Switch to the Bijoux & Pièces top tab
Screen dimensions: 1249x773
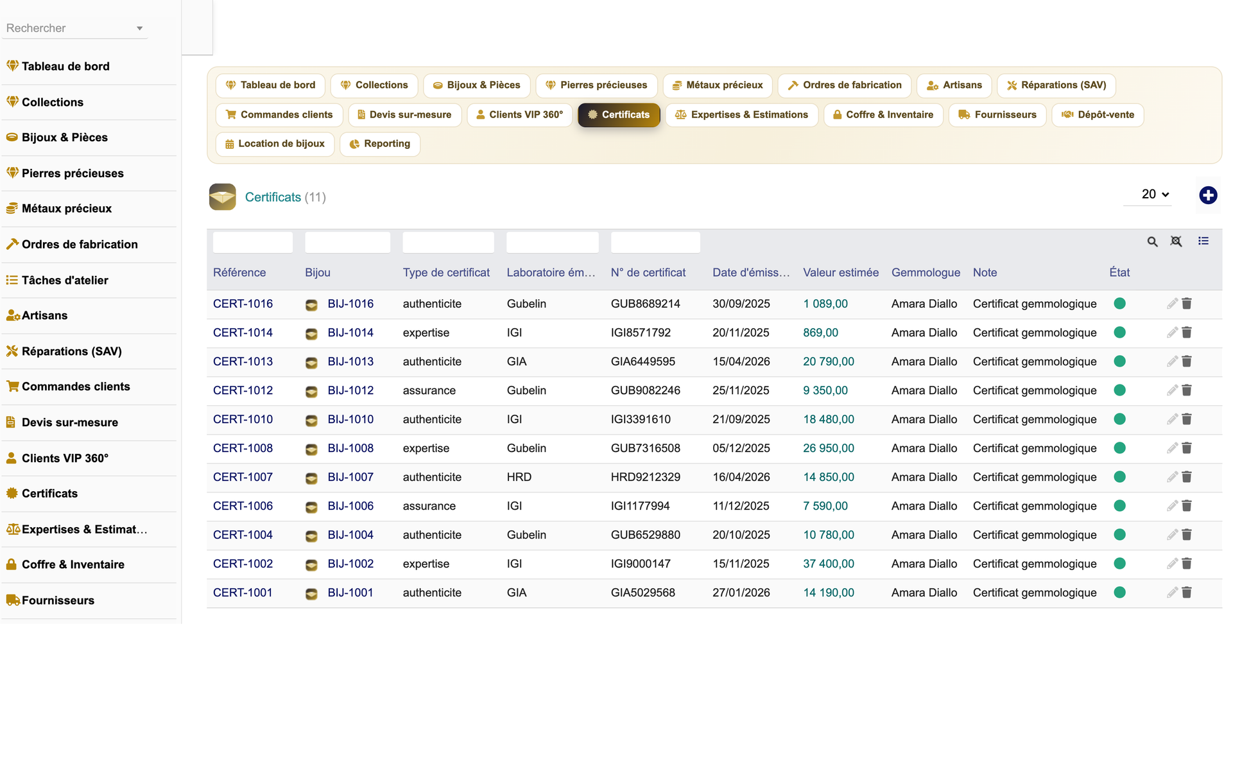point(477,85)
